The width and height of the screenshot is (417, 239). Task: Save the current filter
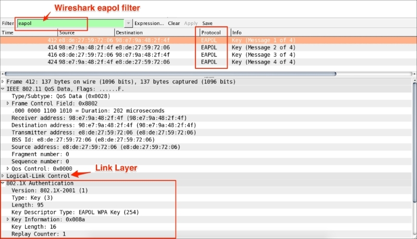[207, 23]
